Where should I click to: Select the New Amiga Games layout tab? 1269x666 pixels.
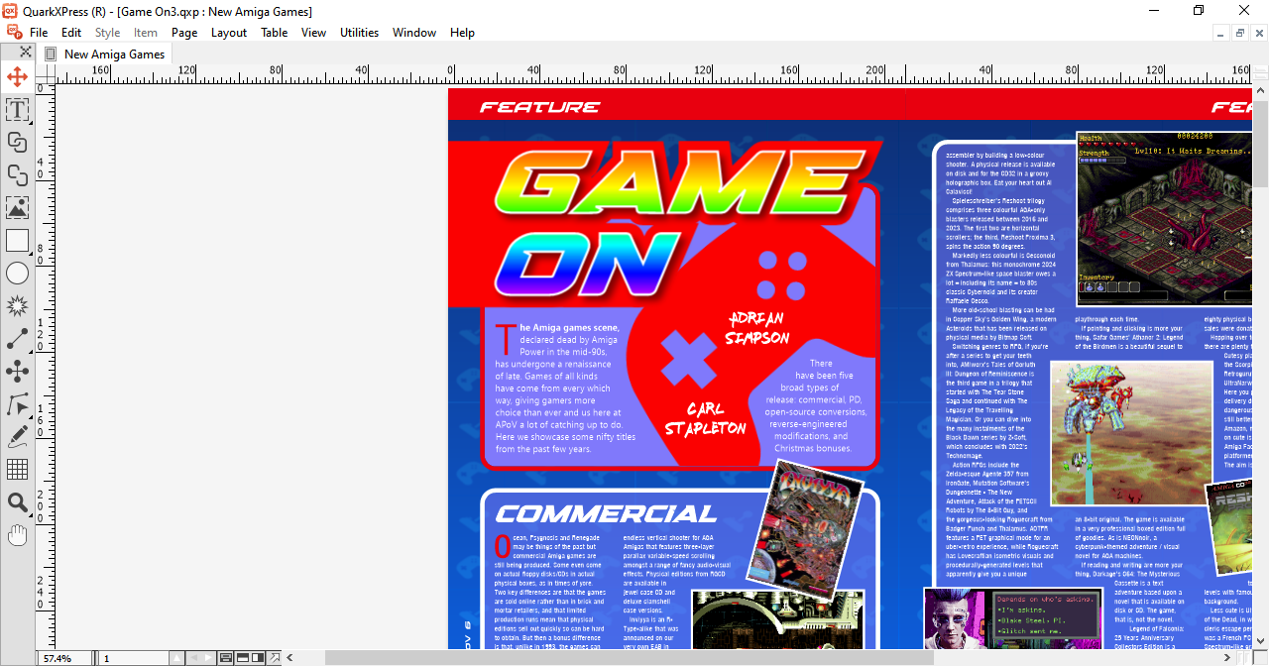112,55
